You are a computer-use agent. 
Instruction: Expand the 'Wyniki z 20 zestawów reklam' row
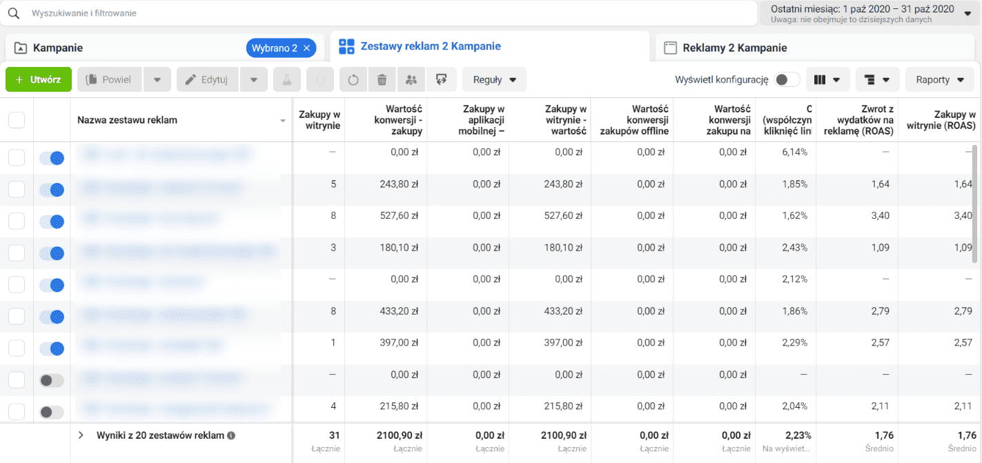click(x=81, y=435)
